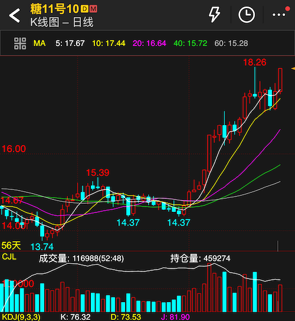
Task: Switch the CJL volume indicator
Action: [x=9, y=257]
